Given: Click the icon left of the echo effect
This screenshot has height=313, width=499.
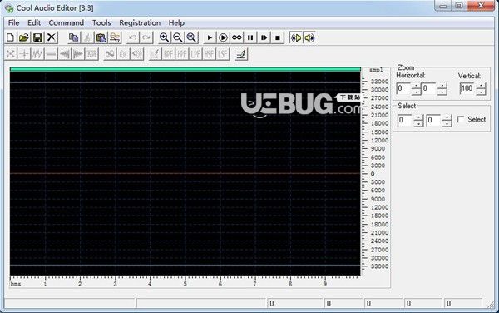Looking at the screenshot, I should coord(110,54).
